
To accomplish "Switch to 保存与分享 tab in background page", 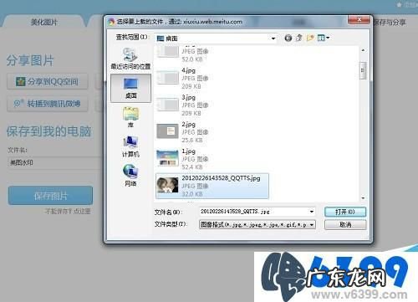I will coord(390,23).
